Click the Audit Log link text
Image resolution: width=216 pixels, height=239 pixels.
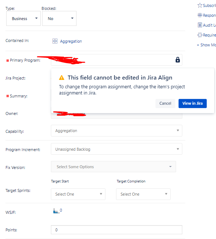209,25
